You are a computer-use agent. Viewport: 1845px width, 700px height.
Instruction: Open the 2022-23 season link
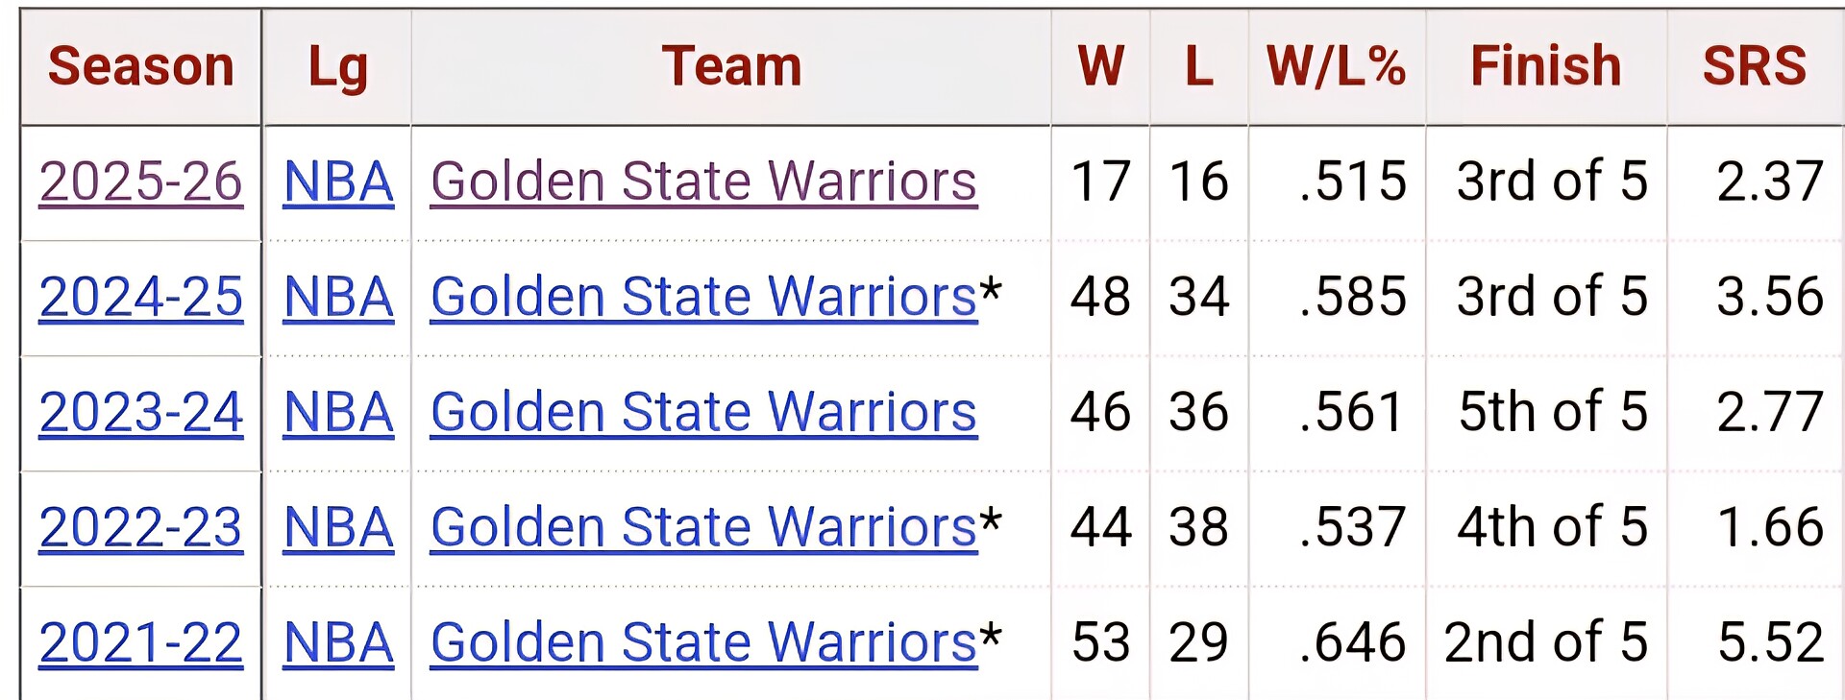(140, 527)
